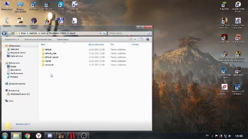Open Yandex Browser from the taskbar
The image size is (248, 139).
(x=39, y=136)
